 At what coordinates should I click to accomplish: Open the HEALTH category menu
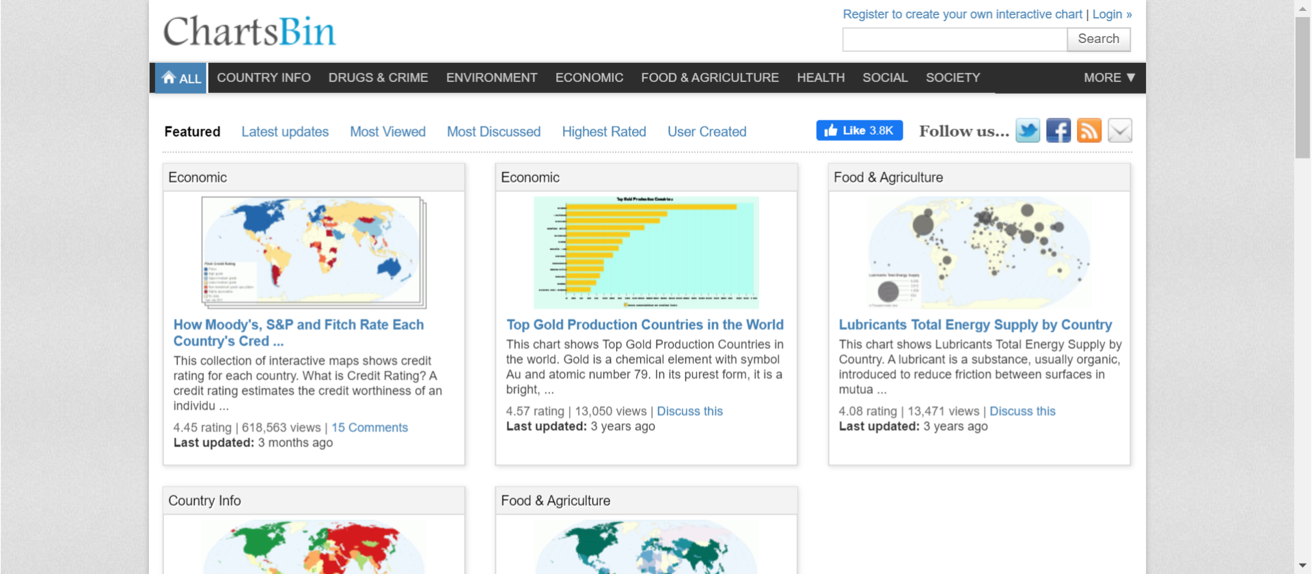820,78
